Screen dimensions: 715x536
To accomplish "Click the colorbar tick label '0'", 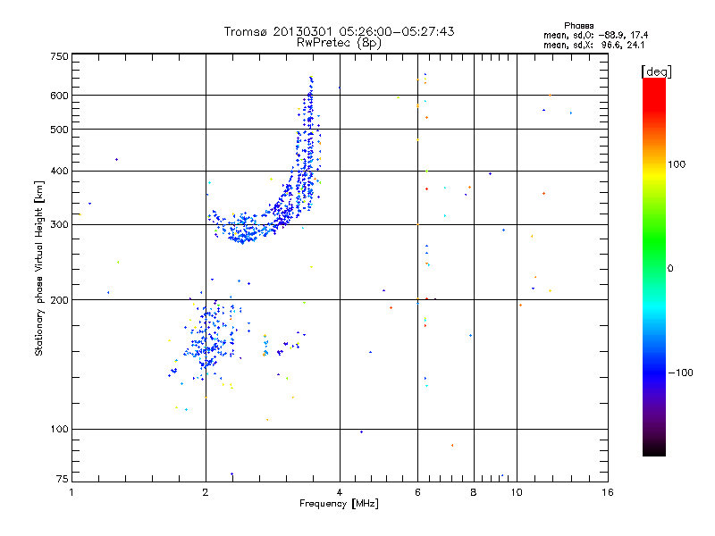I will pos(669,269).
